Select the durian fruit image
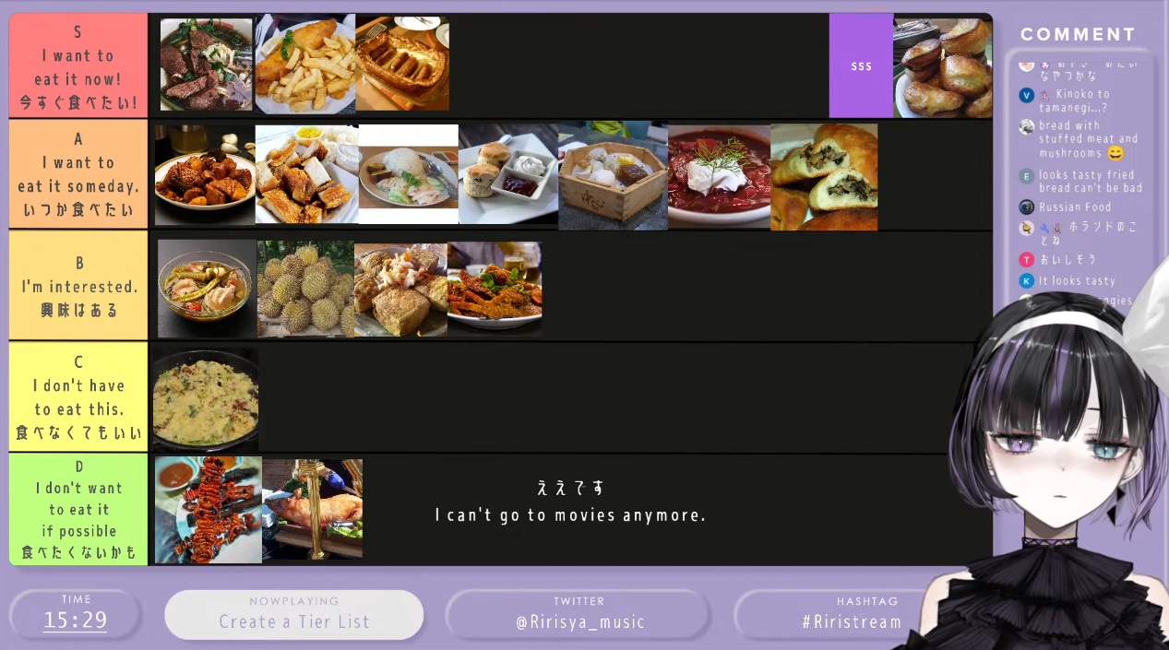 coord(305,288)
